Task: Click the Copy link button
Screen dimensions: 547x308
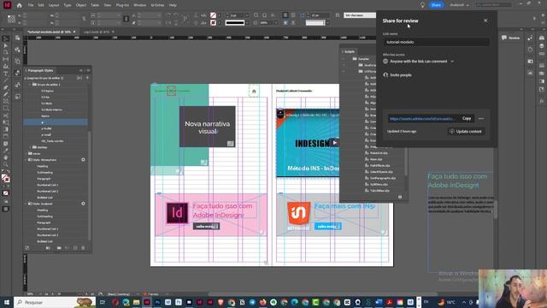Action: [x=467, y=118]
